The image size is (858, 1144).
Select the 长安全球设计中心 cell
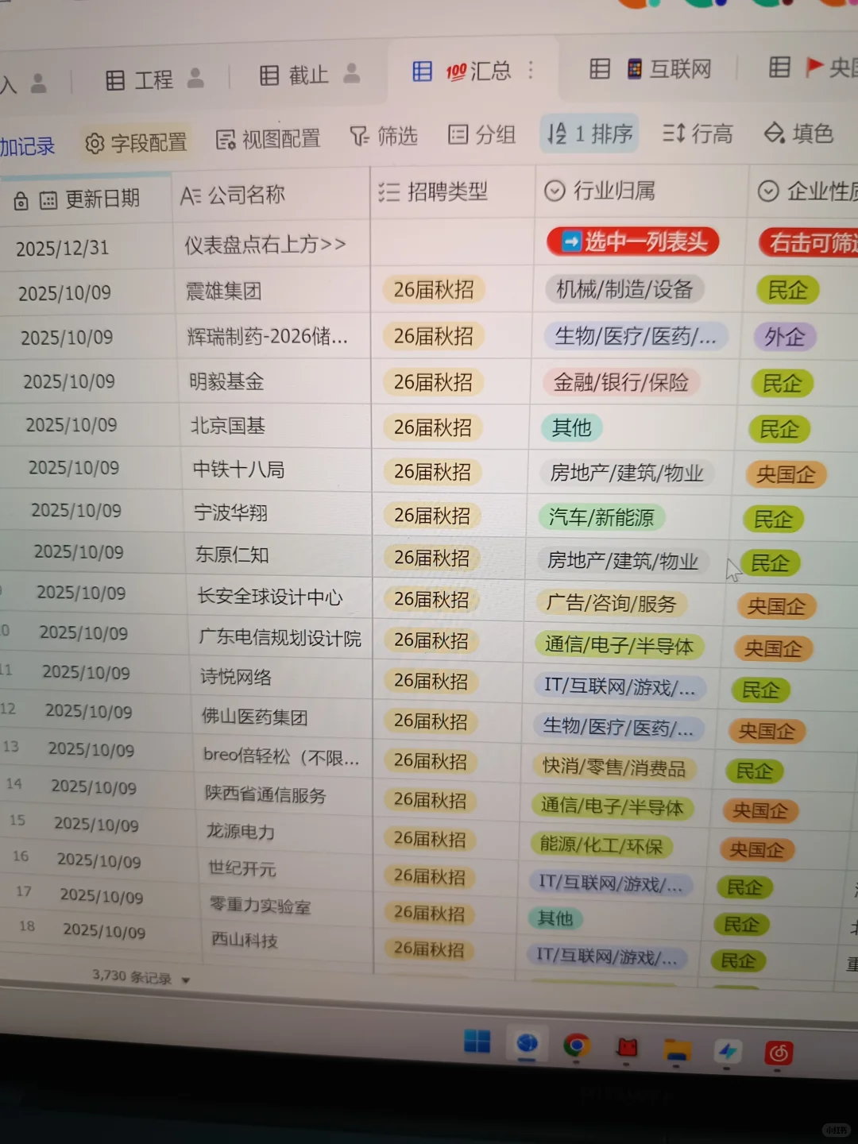[281, 596]
